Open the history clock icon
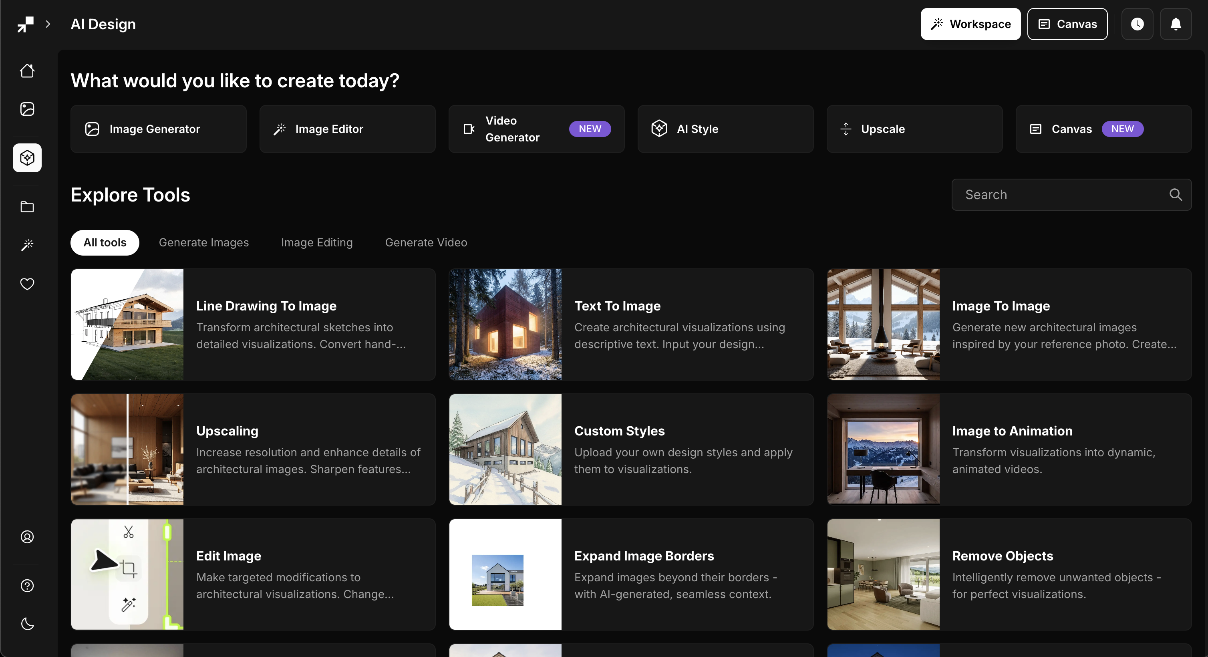Viewport: 1208px width, 657px height. pyautogui.click(x=1137, y=24)
